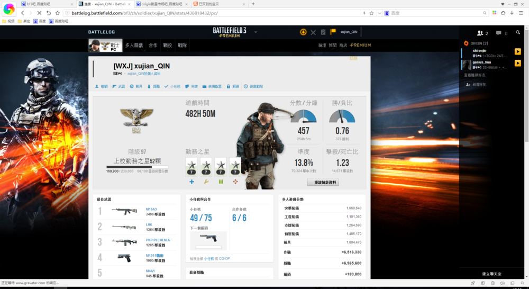Click the magnifier search icon in friends sidebar
This screenshot has height=289, width=529.
[518, 32]
